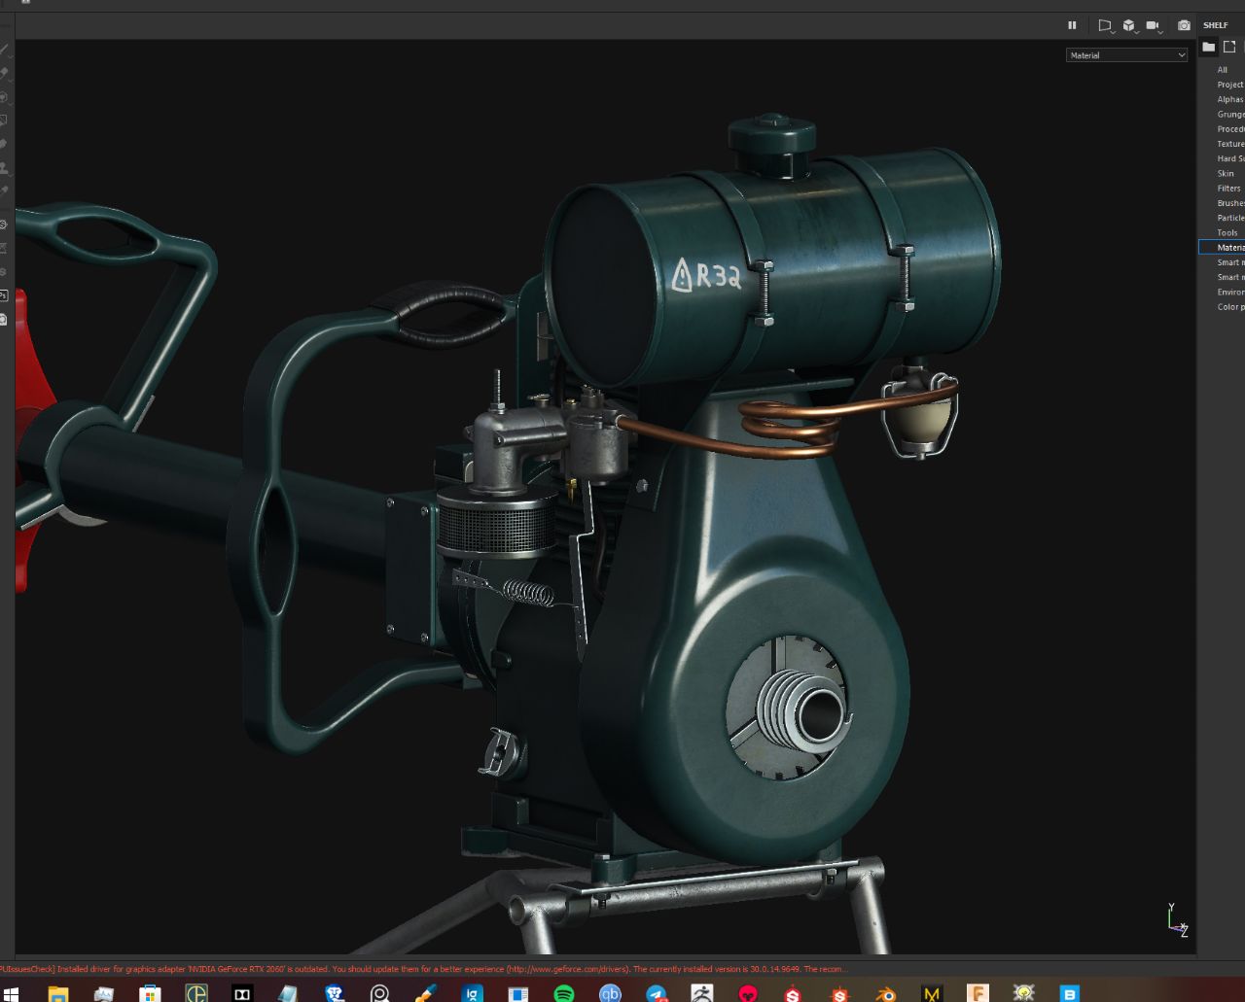Screen dimensions: 1245x1002
Task: Click the XYZ axis gizmo in the viewport
Action: point(1177,919)
